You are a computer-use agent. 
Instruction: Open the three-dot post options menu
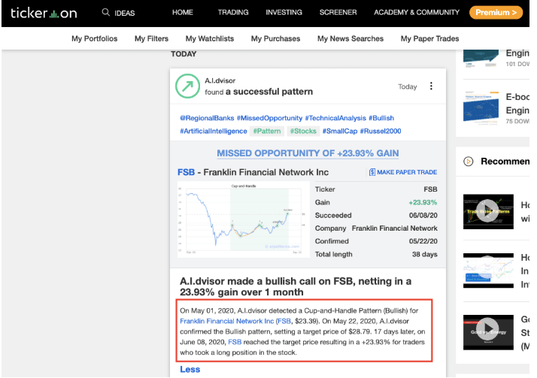pyautogui.click(x=431, y=86)
